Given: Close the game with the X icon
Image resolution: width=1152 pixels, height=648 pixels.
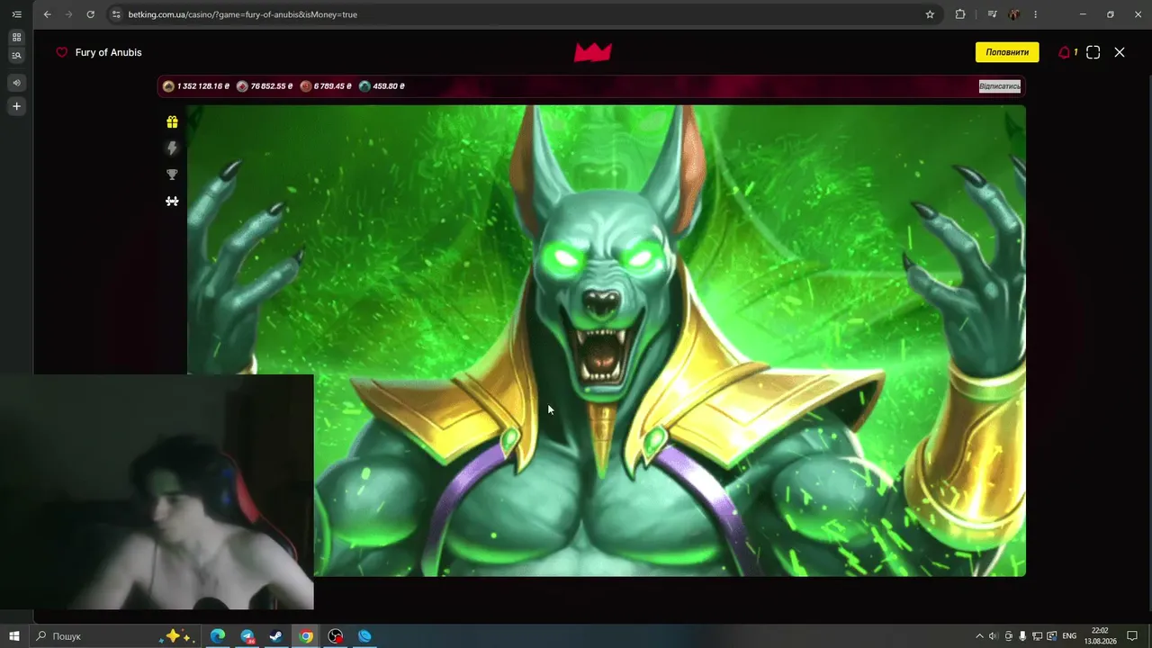Looking at the screenshot, I should 1120,52.
